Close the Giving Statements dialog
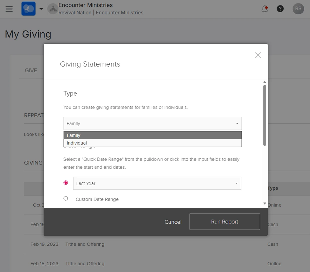This screenshot has height=272, width=310. click(x=258, y=55)
